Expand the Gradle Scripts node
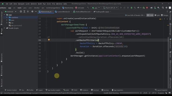Viewport: 172px width, 96px height. (4, 28)
